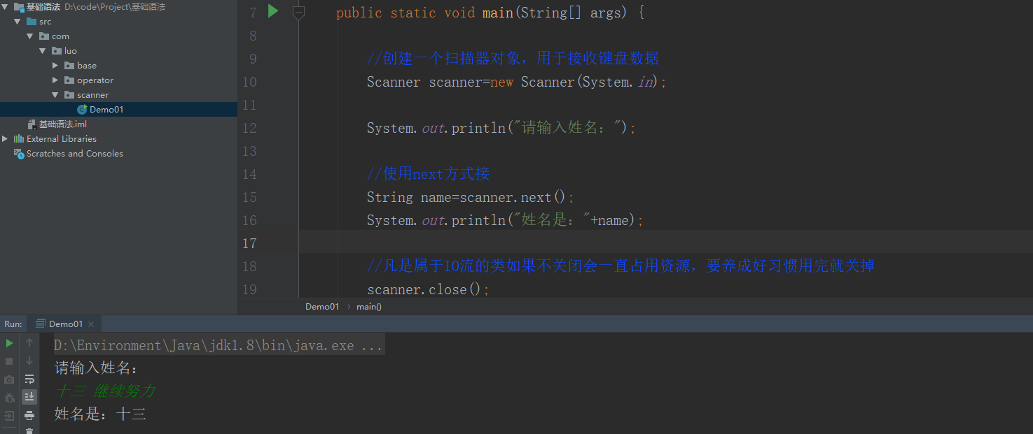Expand the operator package folder
The height and width of the screenshot is (434, 1033).
click(x=55, y=80)
